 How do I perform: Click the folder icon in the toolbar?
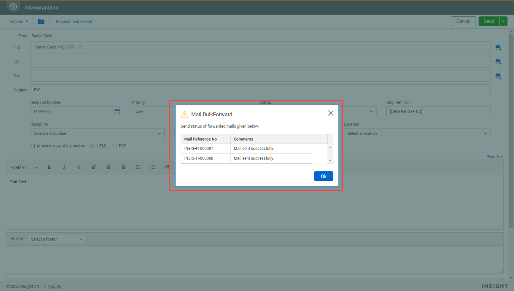point(41,22)
